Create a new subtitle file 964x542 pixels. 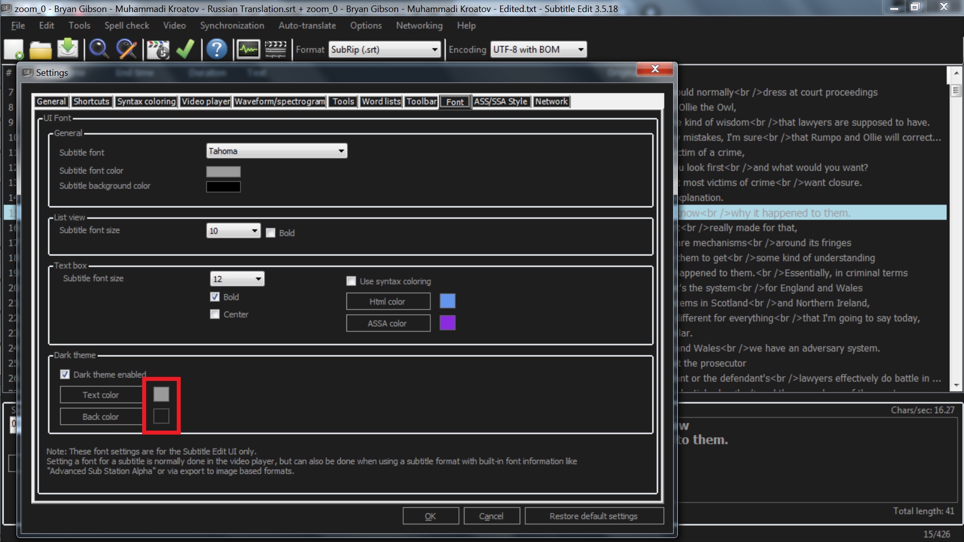click(x=14, y=49)
